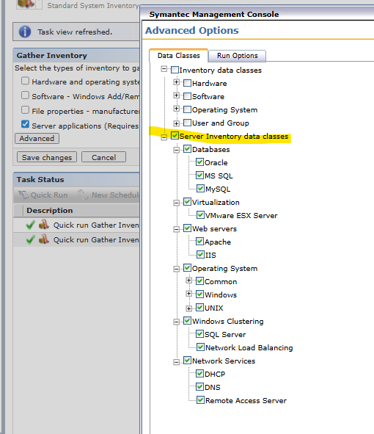Uncheck Network Load Balancing checkbox

[x=200, y=347]
